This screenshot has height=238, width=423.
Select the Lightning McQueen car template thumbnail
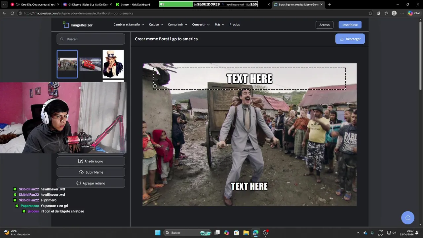pyautogui.click(x=90, y=64)
